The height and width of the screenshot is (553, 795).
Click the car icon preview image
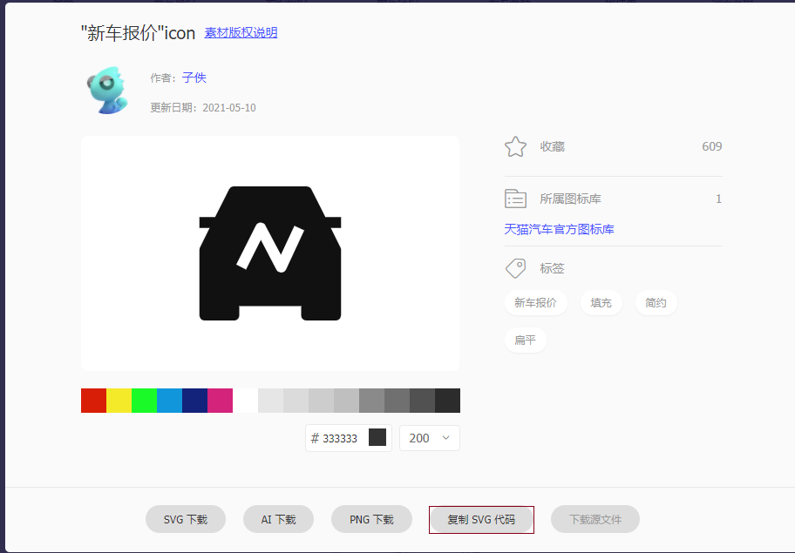(269, 253)
